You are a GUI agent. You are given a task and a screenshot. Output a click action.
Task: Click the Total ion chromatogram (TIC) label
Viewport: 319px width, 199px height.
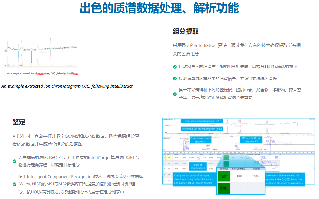point(202,121)
